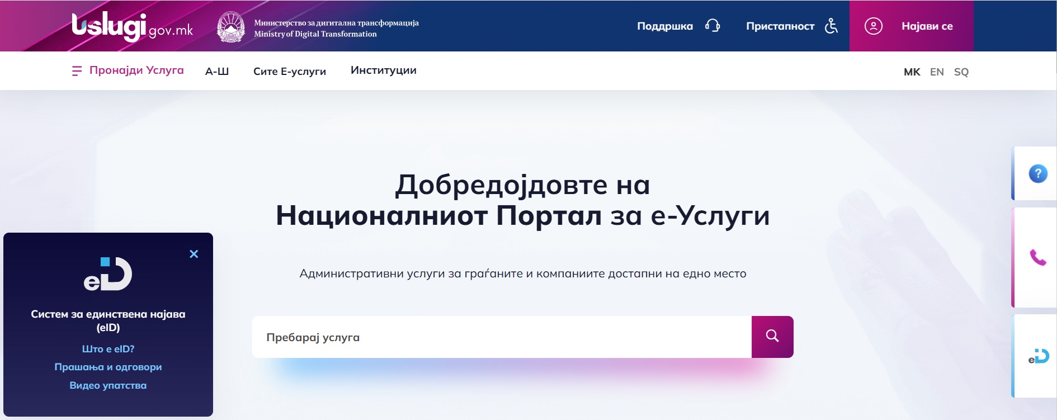Viewport: 1057px width, 420px height.
Task: Open Сите Е-услуги menu item
Action: click(289, 71)
